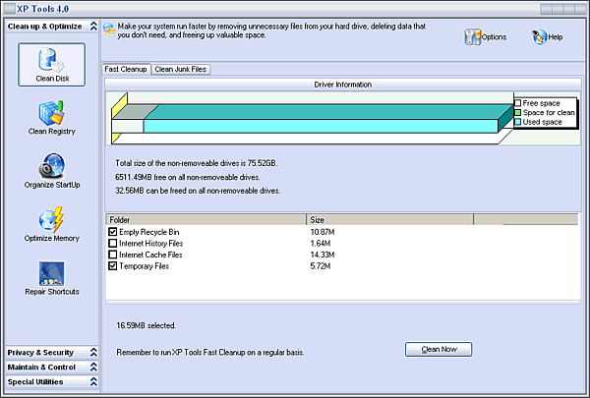This screenshot has width=590, height=398.
Task: Click the XP Tools title bar icon
Action: click(10, 8)
